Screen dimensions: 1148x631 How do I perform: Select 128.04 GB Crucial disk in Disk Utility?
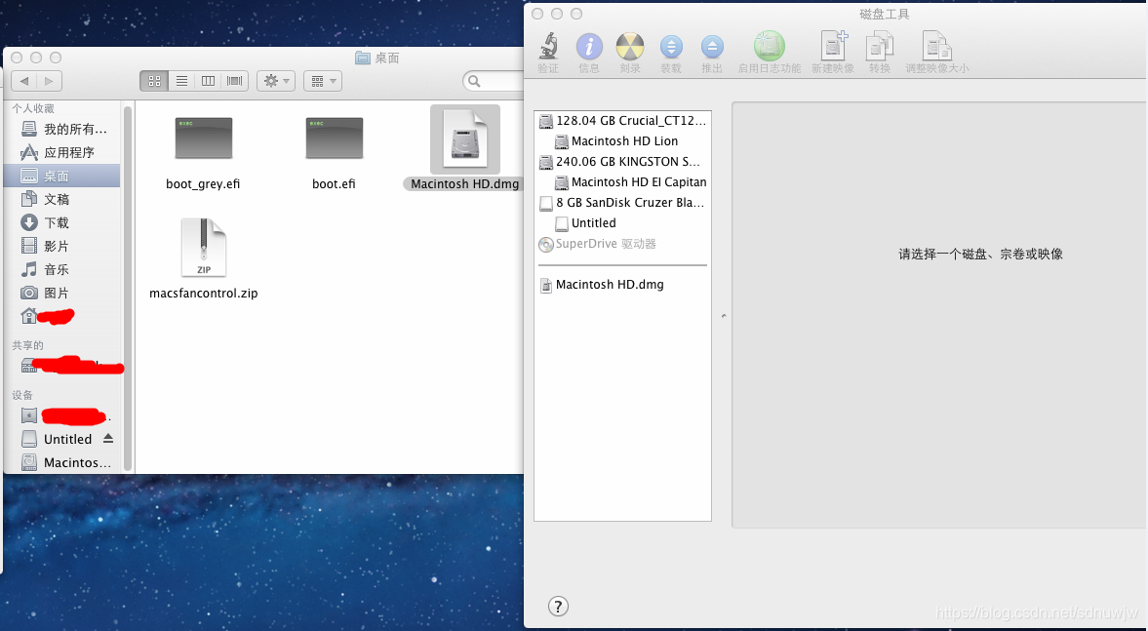pyautogui.click(x=622, y=121)
